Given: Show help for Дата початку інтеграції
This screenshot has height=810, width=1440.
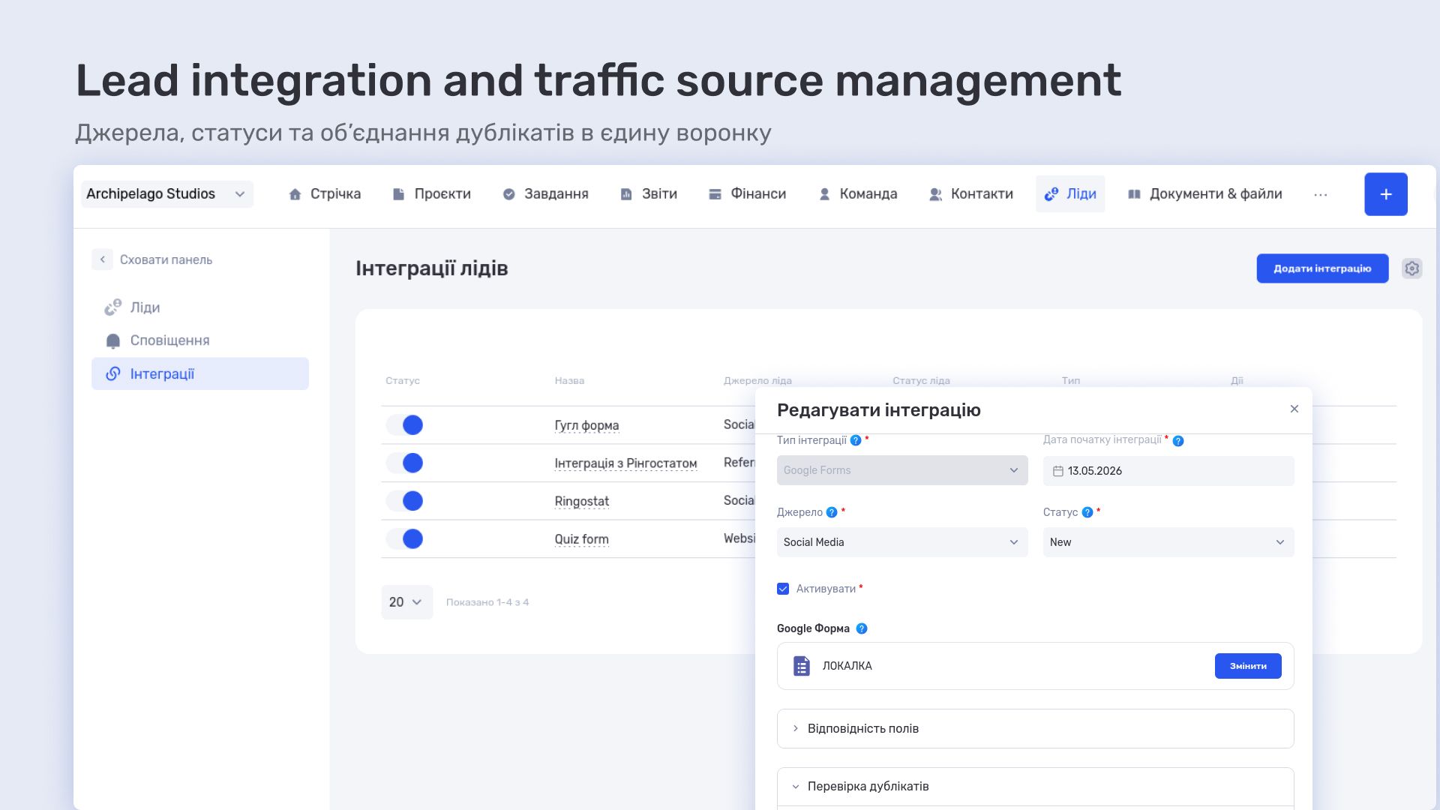Looking at the screenshot, I should (1178, 441).
